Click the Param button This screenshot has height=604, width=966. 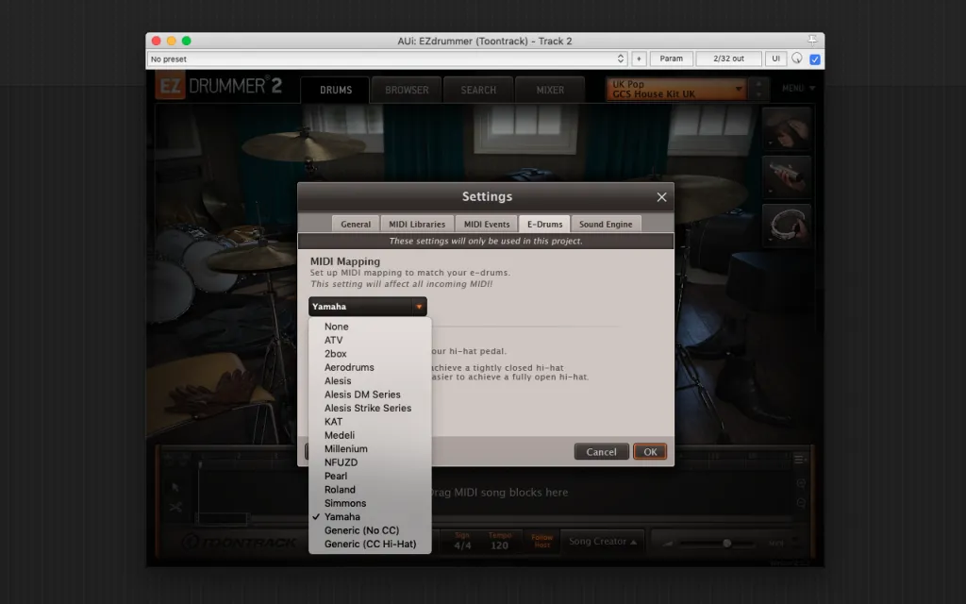point(671,59)
